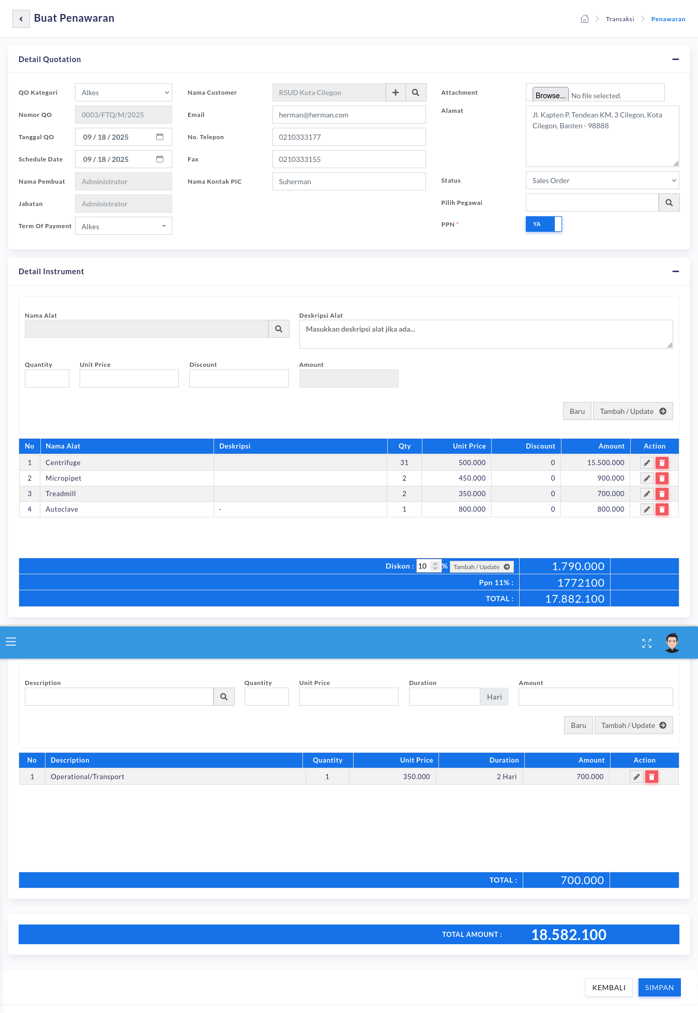Click the 18.582.100 total amount

click(x=569, y=935)
